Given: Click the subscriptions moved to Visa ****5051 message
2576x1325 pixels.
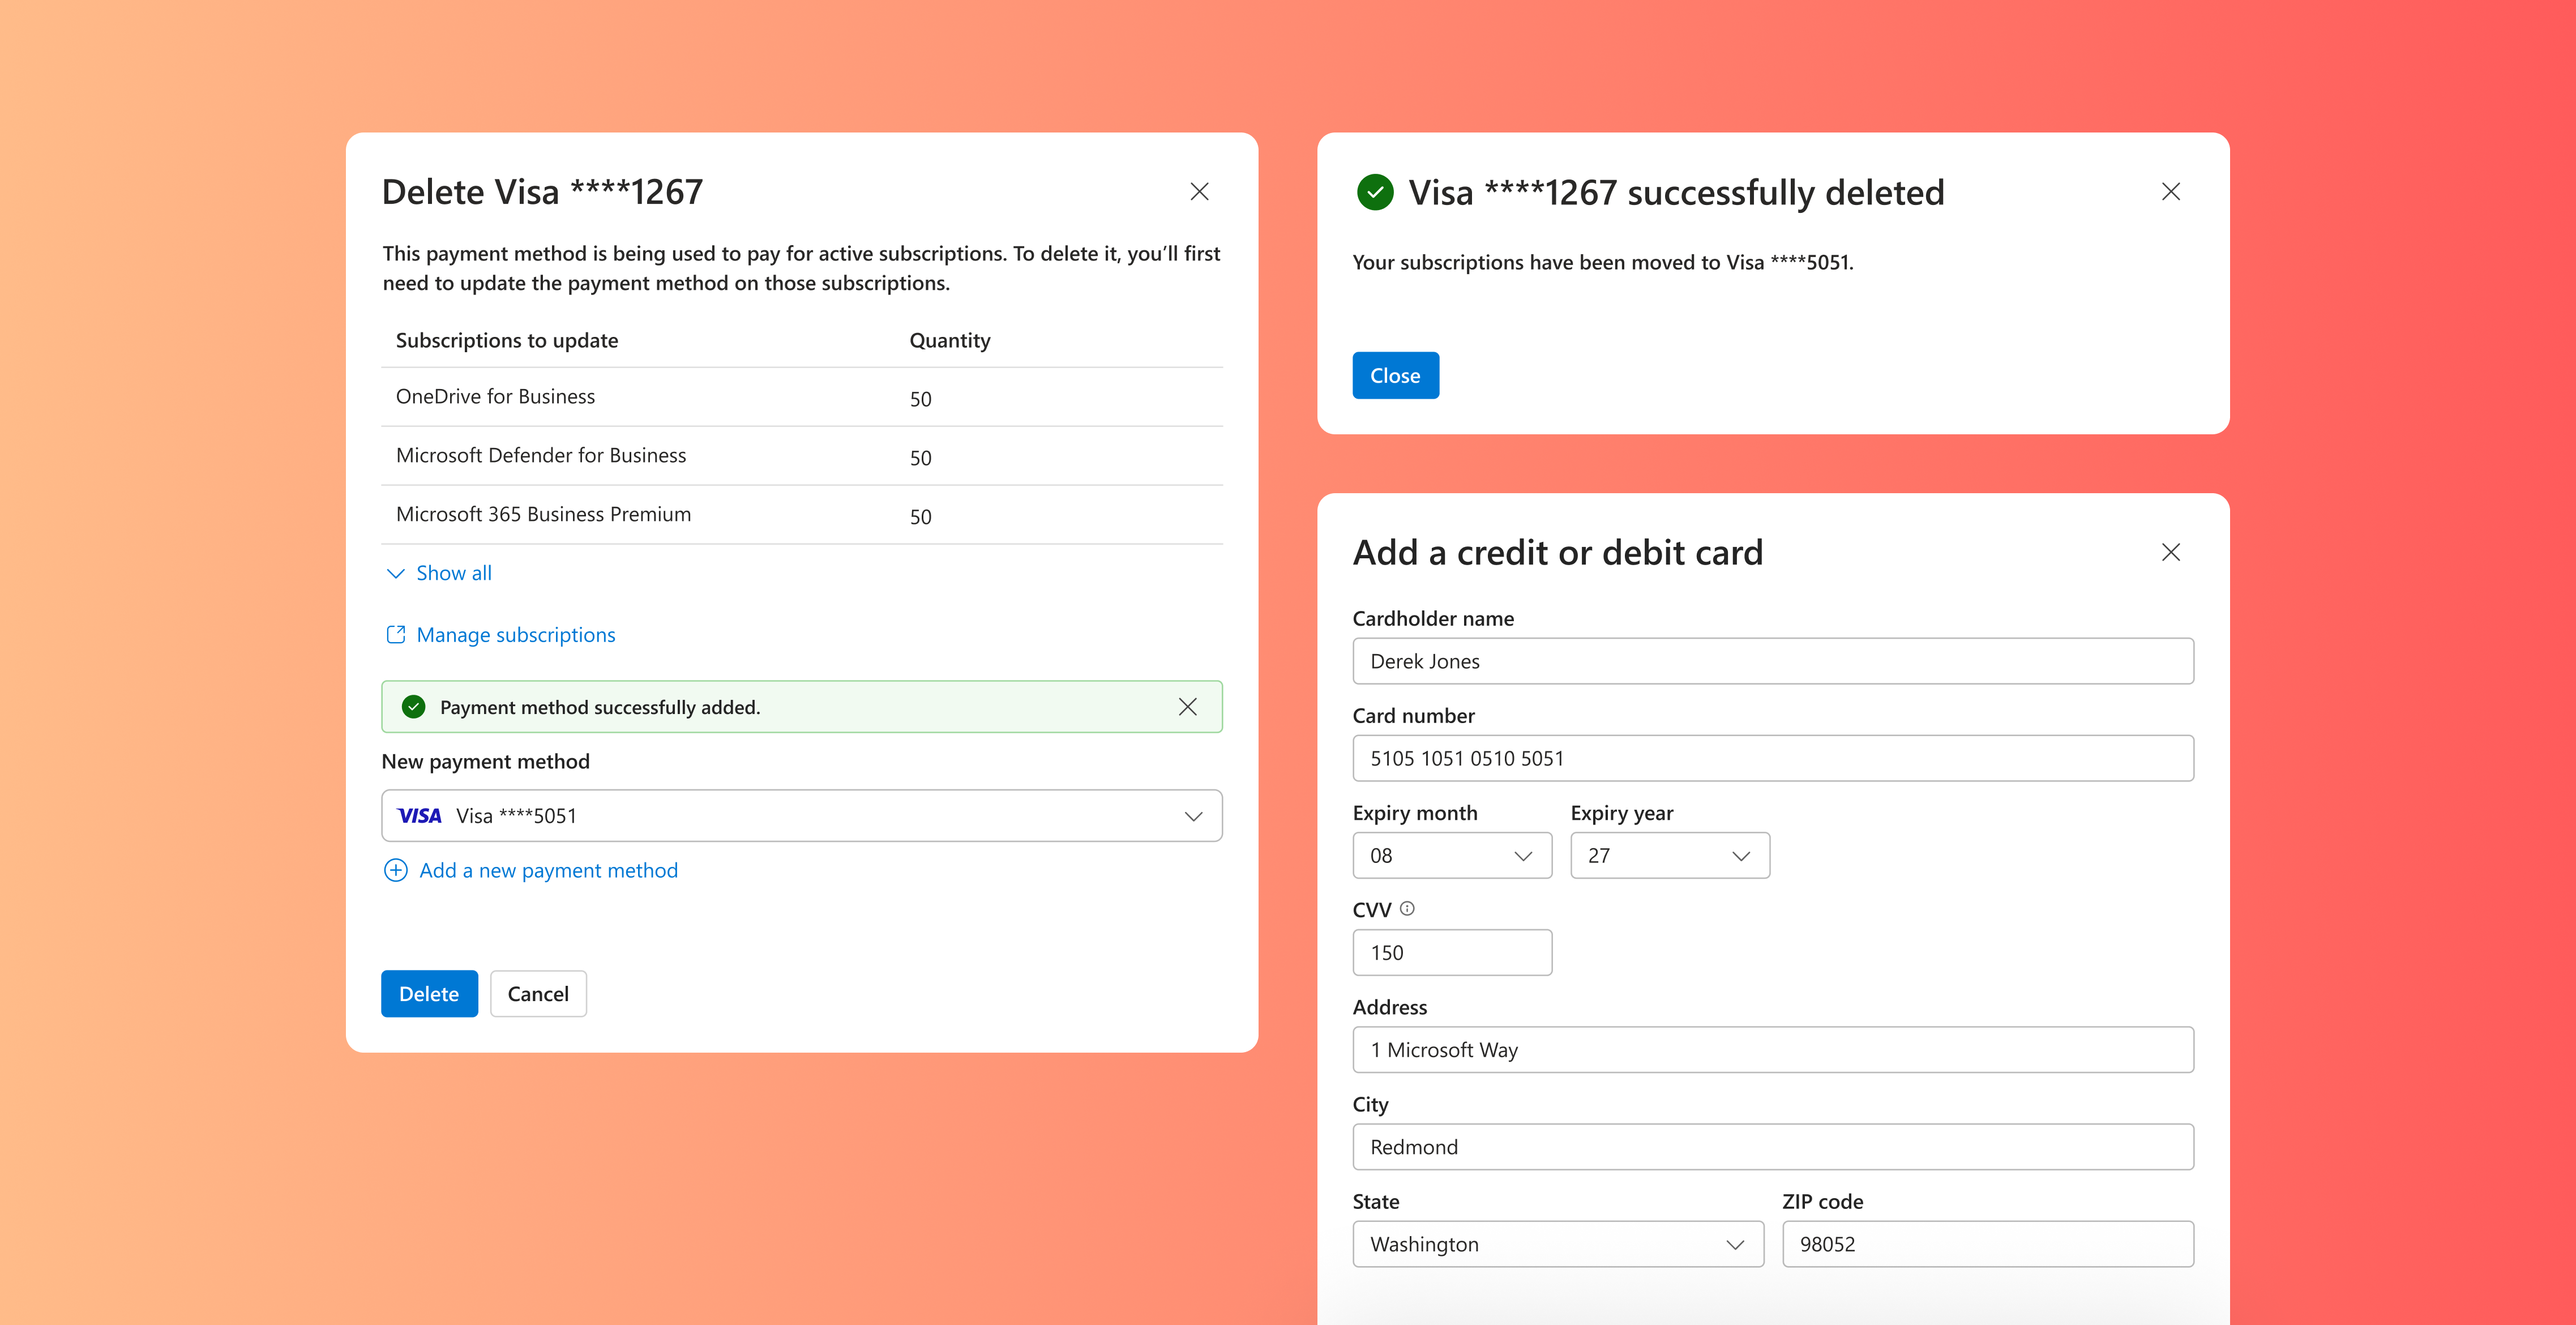Looking at the screenshot, I should point(1603,262).
